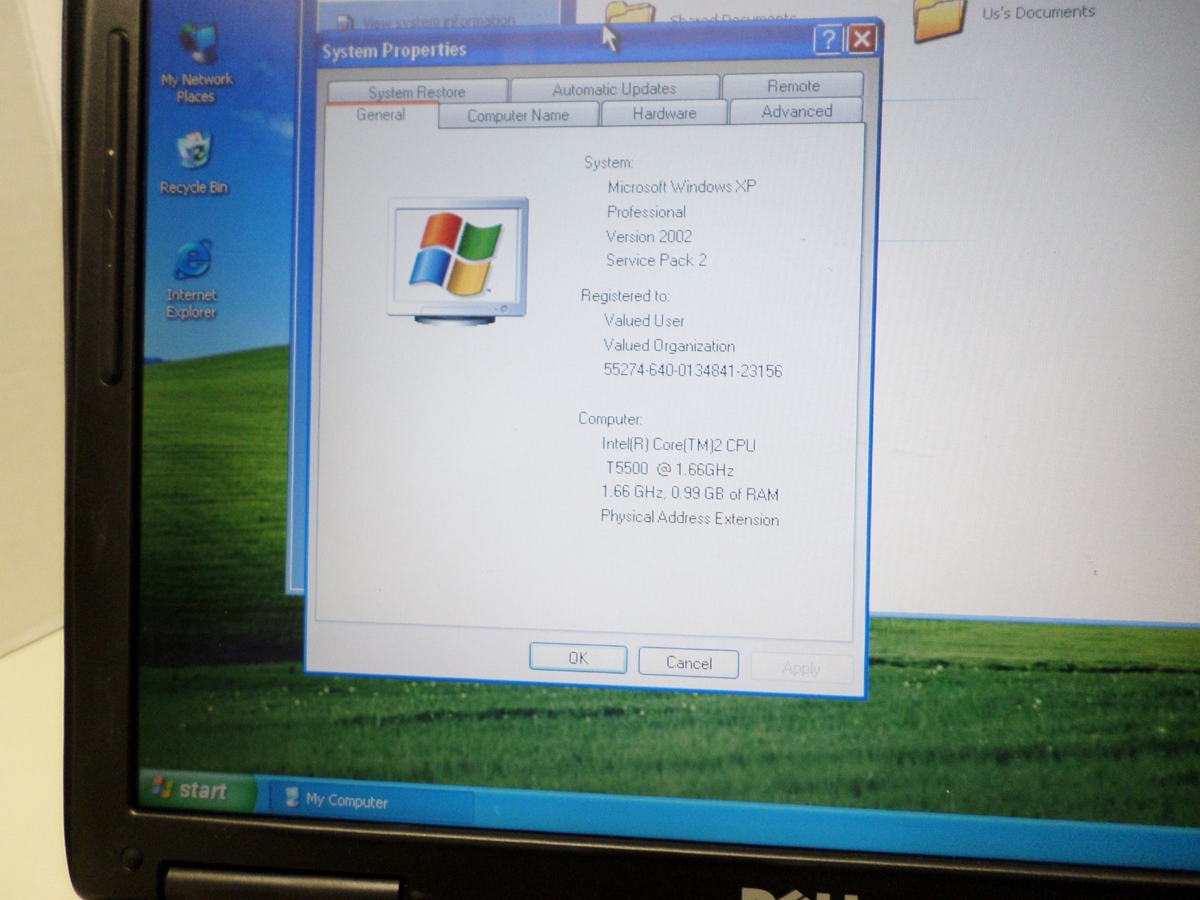Open the My Network Places desktop icon
The image size is (1200, 900).
pyautogui.click(x=196, y=63)
